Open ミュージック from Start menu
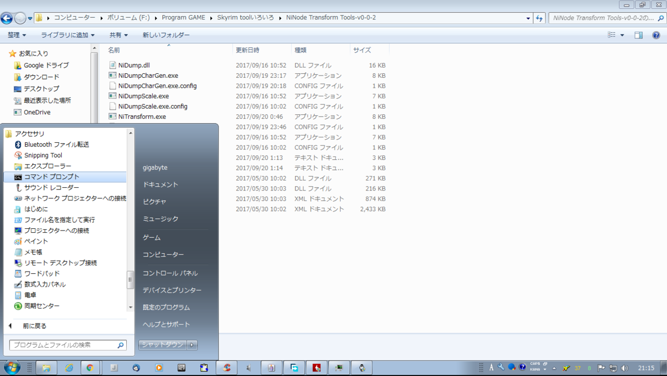667x376 pixels. (x=161, y=219)
